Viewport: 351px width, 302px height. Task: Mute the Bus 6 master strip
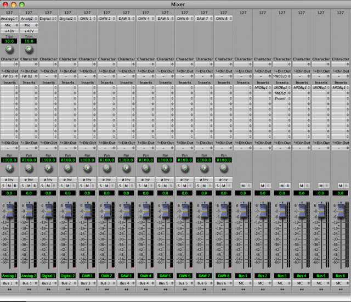click(x=340, y=186)
